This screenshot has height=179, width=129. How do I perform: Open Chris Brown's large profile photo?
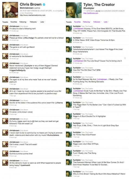pos(10,10)
